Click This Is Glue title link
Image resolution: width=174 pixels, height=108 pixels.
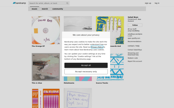click(x=37, y=83)
